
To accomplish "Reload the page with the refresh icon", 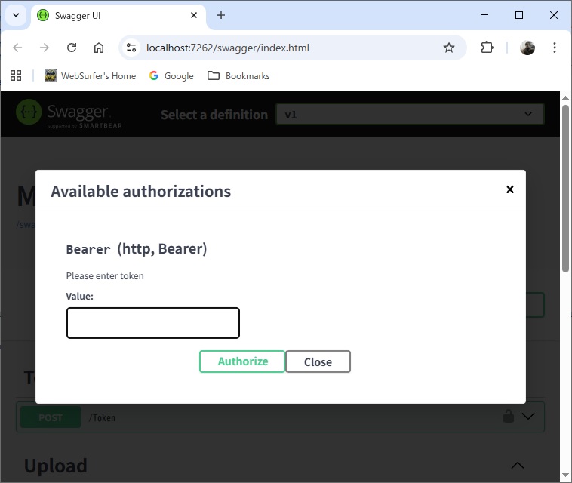I will pyautogui.click(x=72, y=48).
